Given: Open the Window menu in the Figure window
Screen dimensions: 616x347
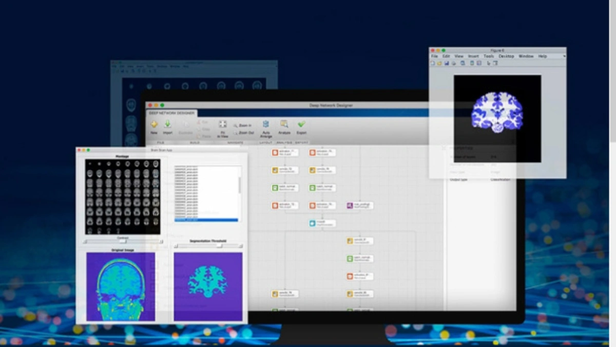Looking at the screenshot, I should 526,56.
